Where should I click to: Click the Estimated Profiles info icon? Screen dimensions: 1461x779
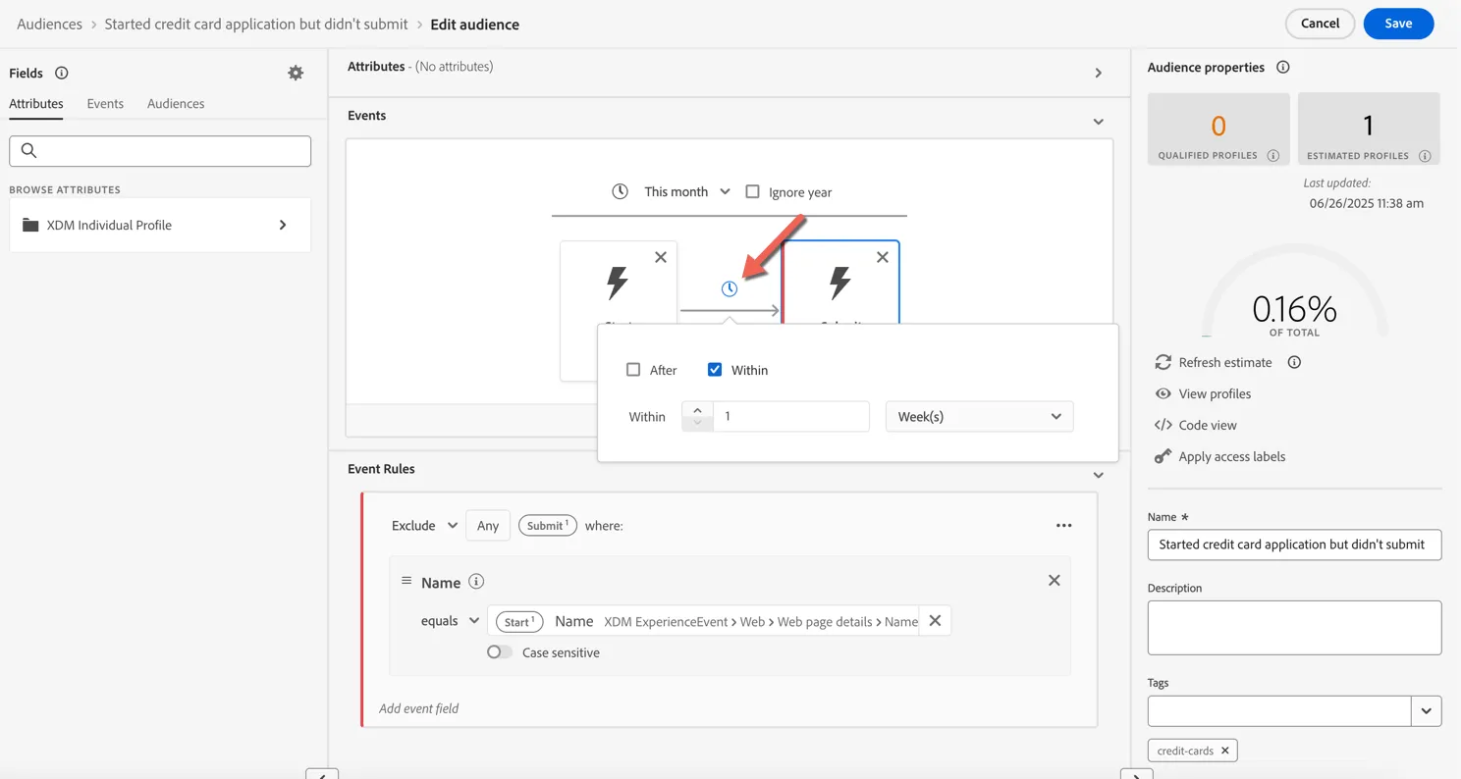point(1425,156)
